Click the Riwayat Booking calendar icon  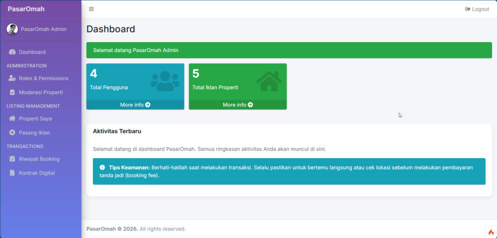[13, 159]
